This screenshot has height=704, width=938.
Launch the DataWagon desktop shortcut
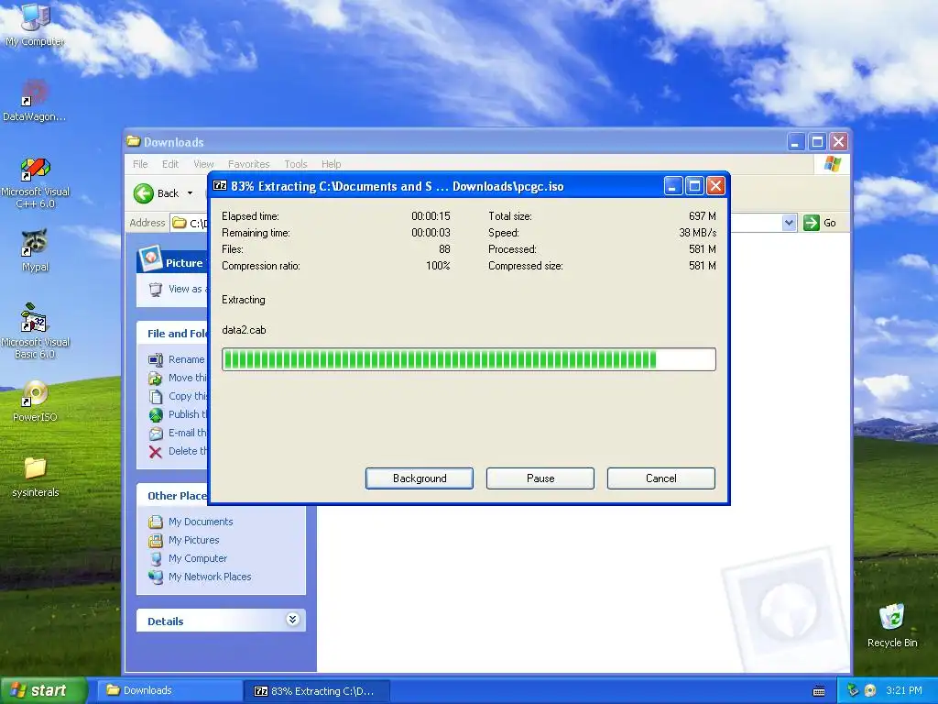[35, 100]
